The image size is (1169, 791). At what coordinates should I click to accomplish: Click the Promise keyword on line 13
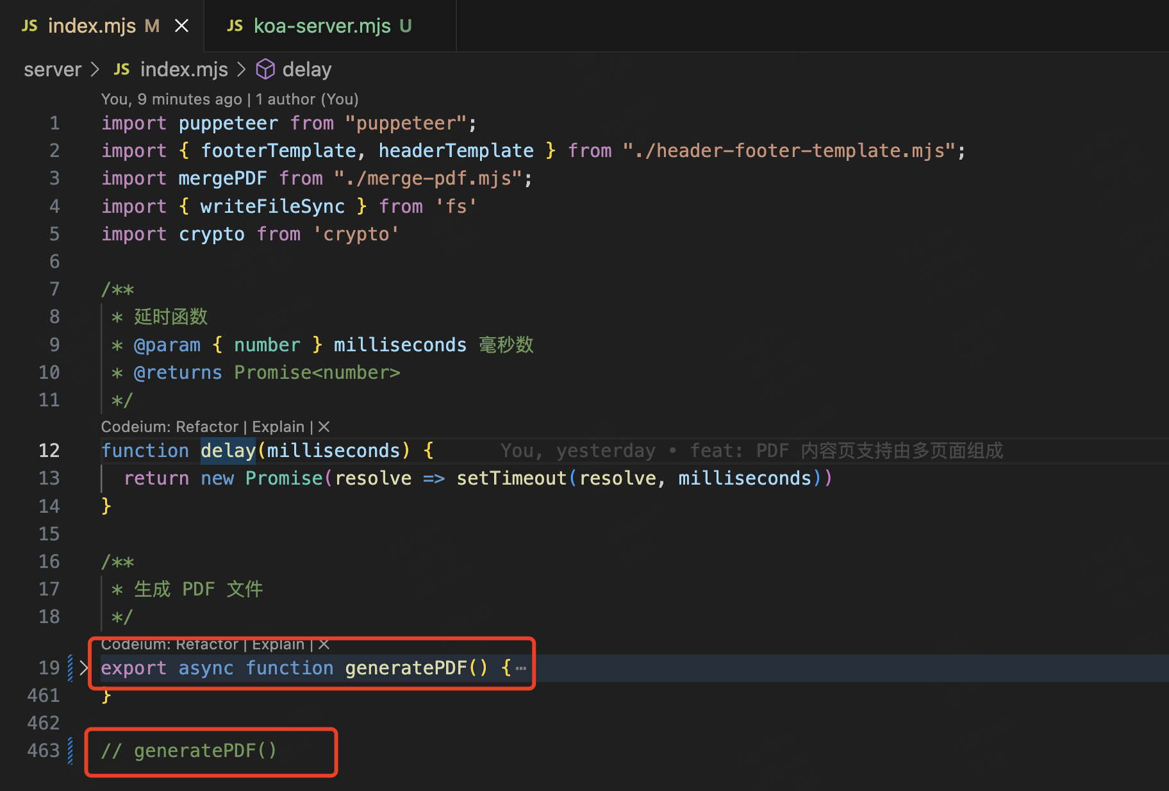[284, 478]
